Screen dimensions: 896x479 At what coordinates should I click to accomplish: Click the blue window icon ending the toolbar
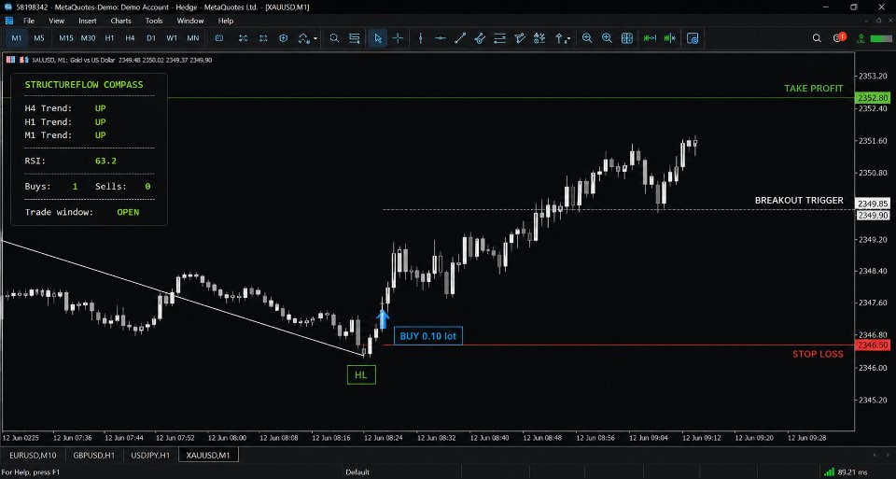pos(692,38)
